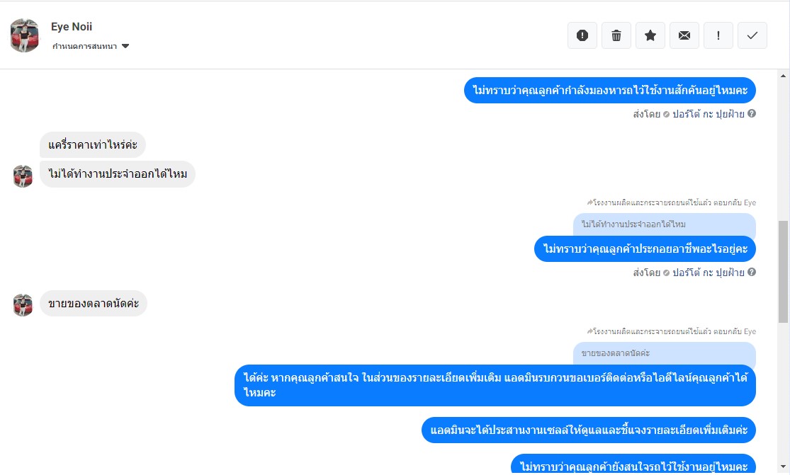The width and height of the screenshot is (790, 475).
Task: Click Eye Noii name in conversation header
Action: click(x=72, y=27)
